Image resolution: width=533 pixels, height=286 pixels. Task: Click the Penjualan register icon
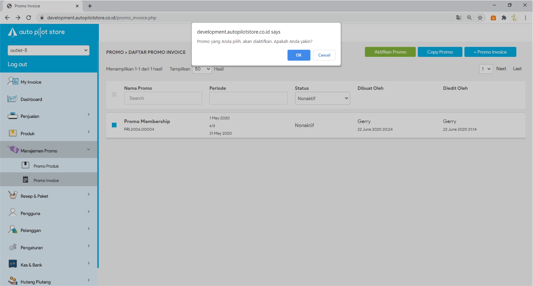[x=13, y=116]
